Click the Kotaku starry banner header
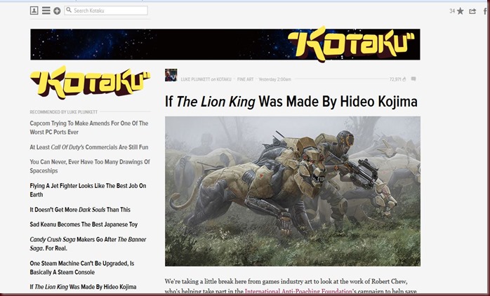 pos(225,44)
